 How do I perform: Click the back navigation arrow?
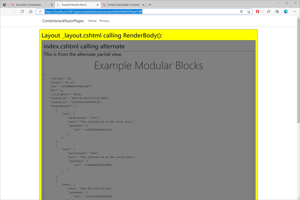tap(5, 11)
